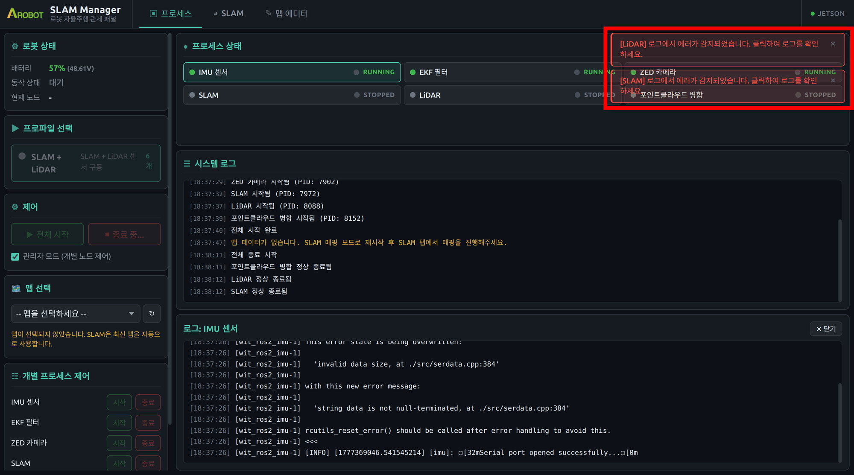Click the system log scrollbar
This screenshot has height=475, width=854.
click(x=840, y=260)
